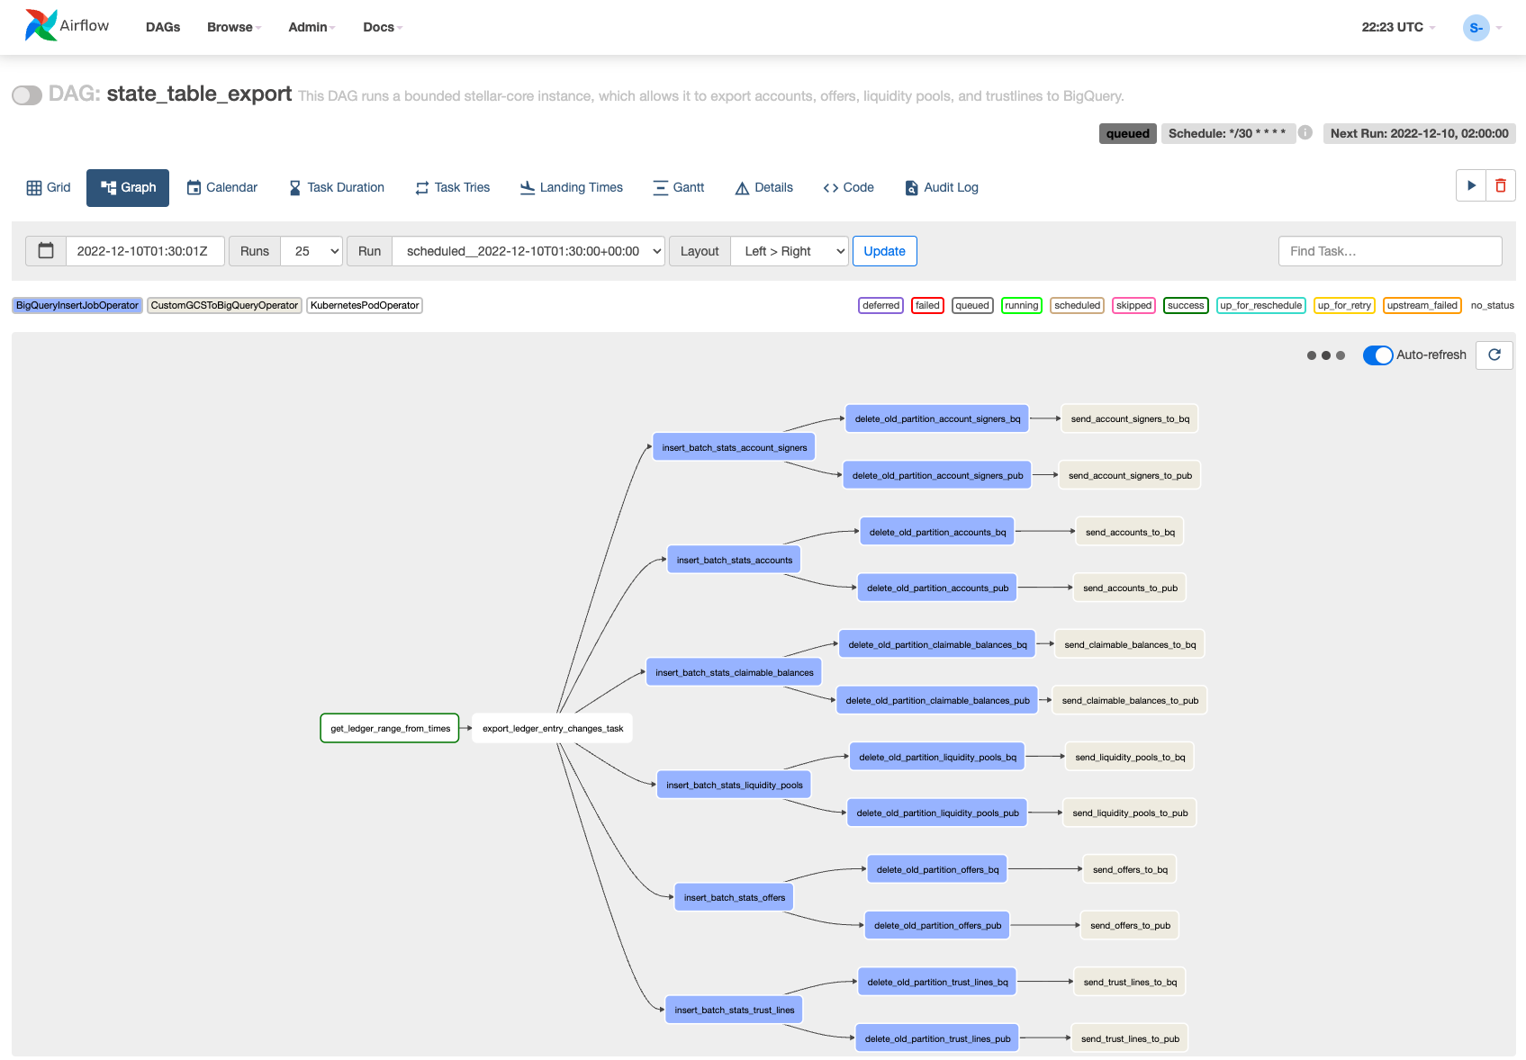Click the schedule info icon

(x=1305, y=133)
